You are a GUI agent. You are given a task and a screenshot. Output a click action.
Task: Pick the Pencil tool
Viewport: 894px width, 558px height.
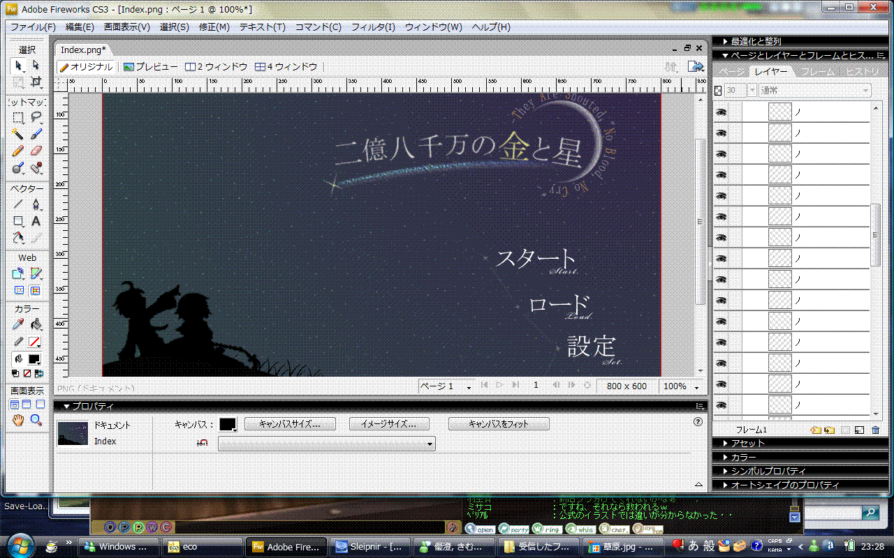coord(19,151)
